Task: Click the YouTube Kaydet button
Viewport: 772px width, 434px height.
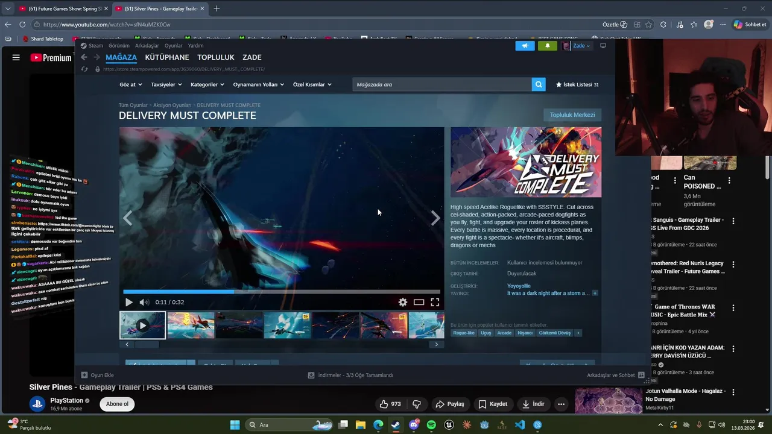Action: point(493,404)
